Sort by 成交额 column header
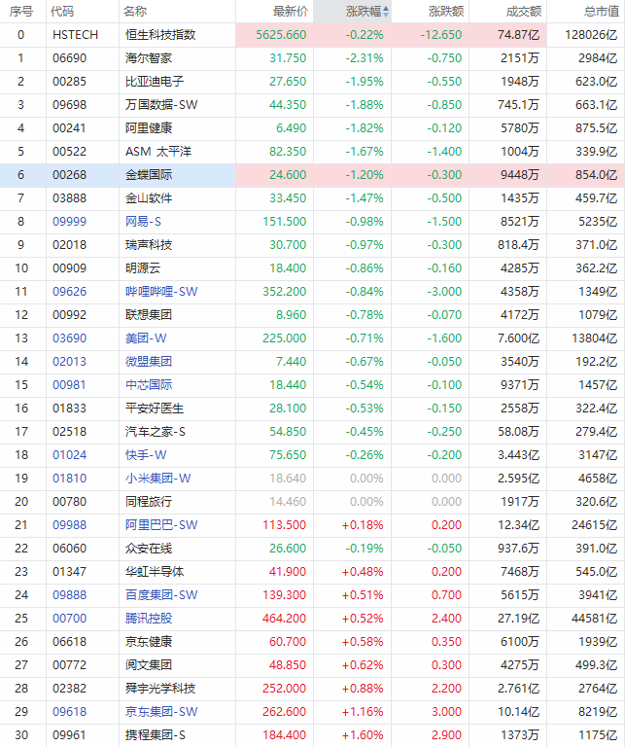The image size is (625, 747). pos(524,12)
